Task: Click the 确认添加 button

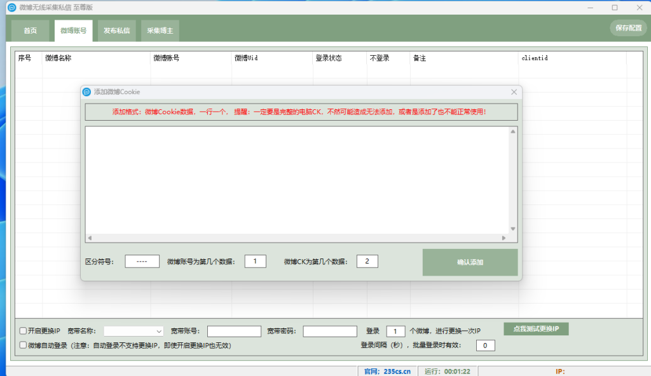Action: pyautogui.click(x=470, y=262)
